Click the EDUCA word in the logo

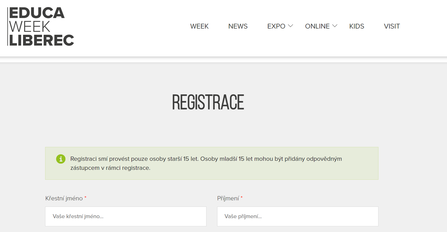37,13
